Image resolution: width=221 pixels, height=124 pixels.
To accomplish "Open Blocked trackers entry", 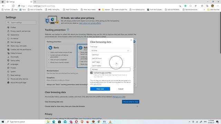I will (x=53, y=71).
